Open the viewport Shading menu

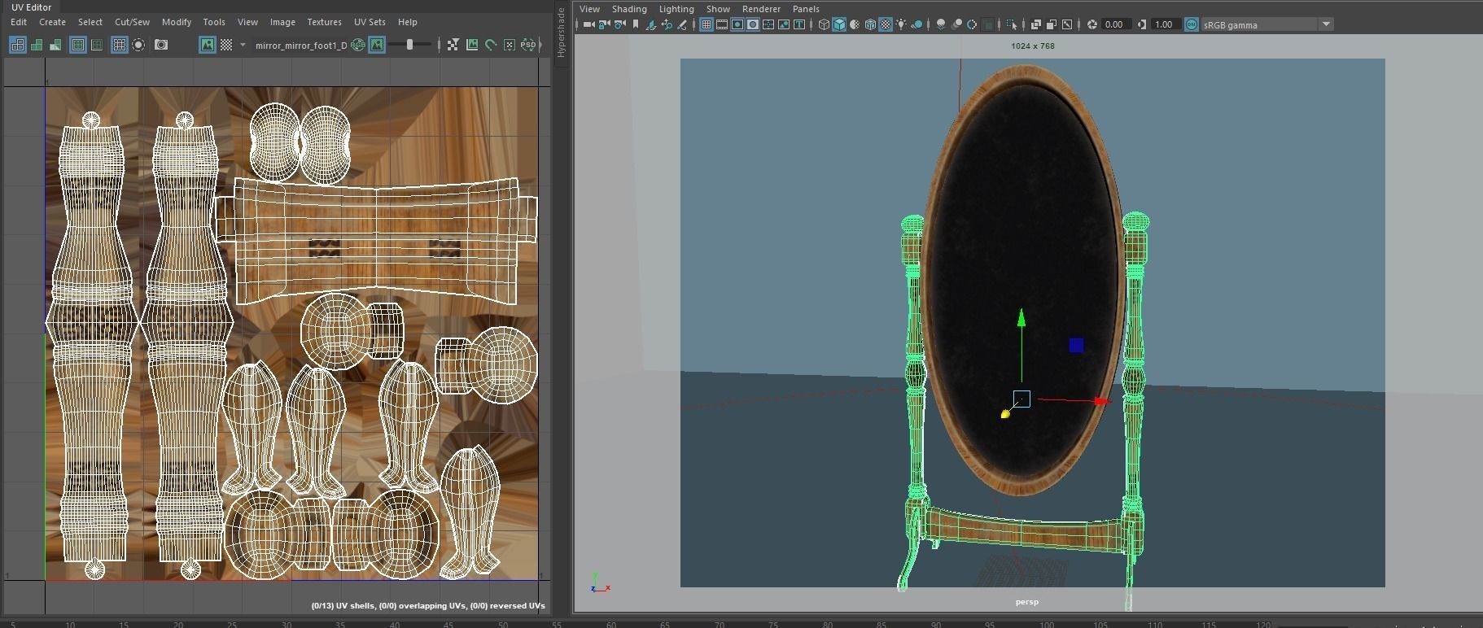629,9
